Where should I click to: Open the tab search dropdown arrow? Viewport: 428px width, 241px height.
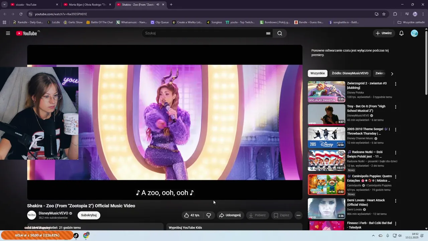click(4, 5)
